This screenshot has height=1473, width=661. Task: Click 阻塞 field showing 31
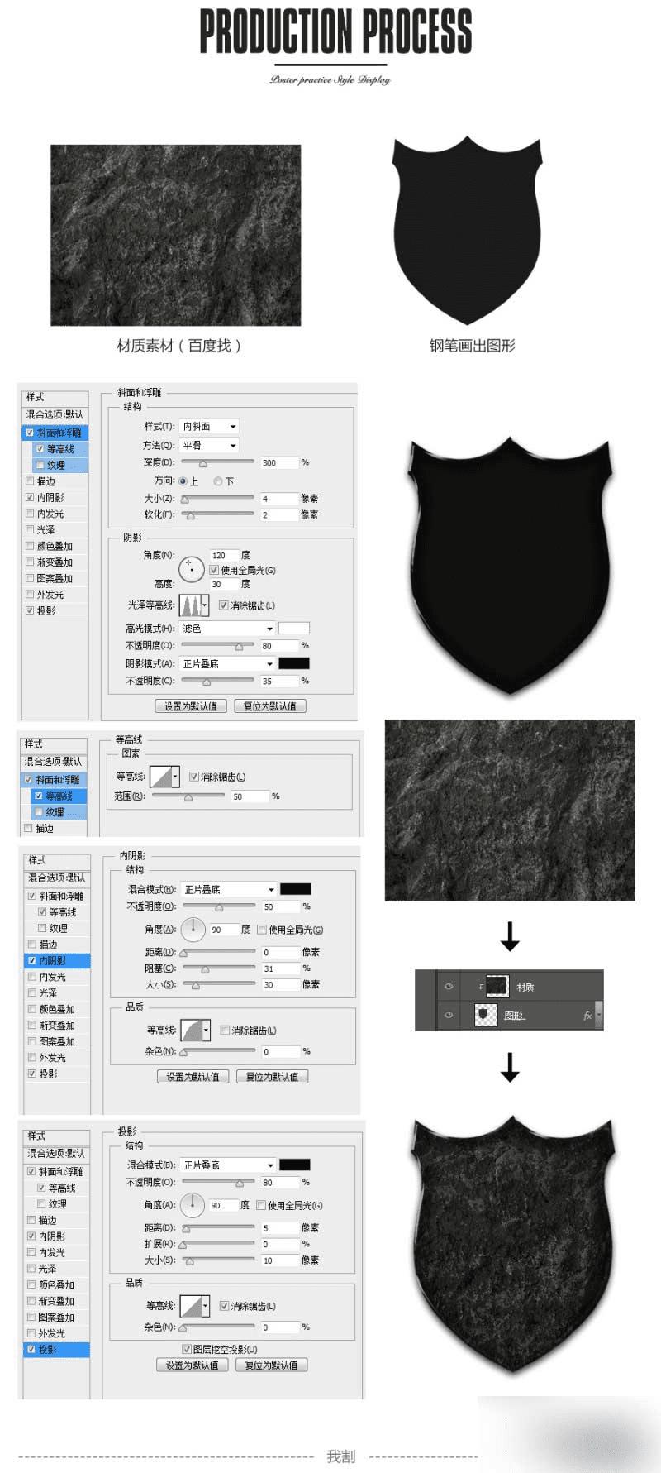[x=280, y=968]
